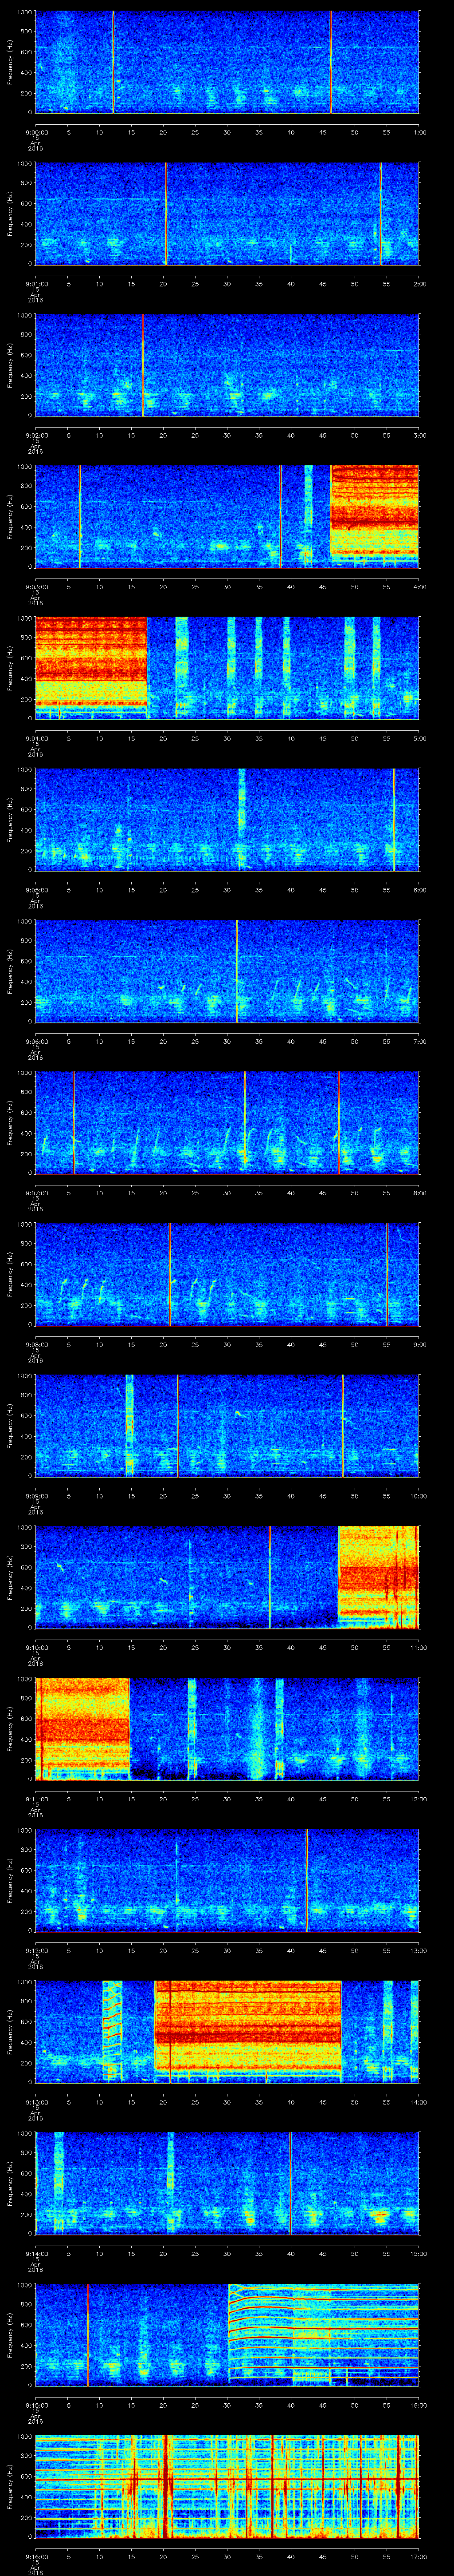Open the spectrogram panel starting at 9:02:00
Image resolution: width=454 pixels, height=2576 pixels.
click(x=227, y=365)
